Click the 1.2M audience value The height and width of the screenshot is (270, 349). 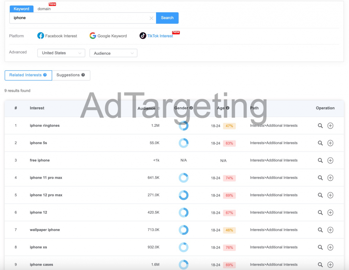(x=155, y=125)
